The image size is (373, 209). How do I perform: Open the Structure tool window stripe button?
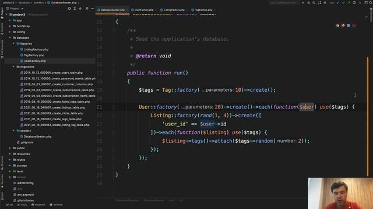[2, 163]
